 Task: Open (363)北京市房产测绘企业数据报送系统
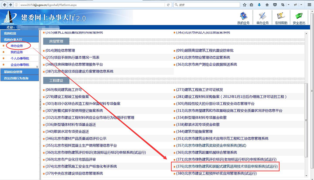tap(206, 65)
